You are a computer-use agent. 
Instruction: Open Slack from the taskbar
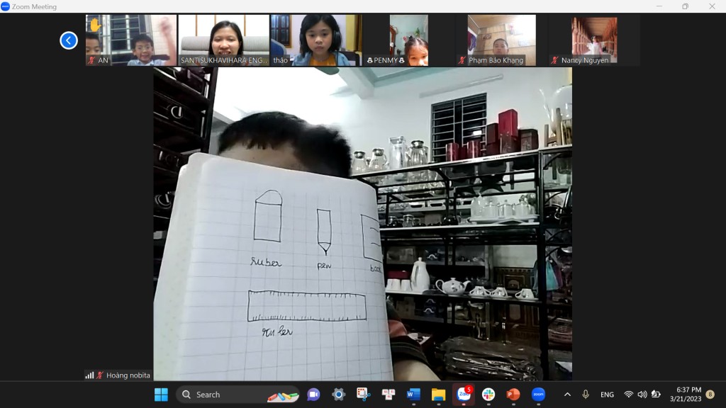[488, 395]
